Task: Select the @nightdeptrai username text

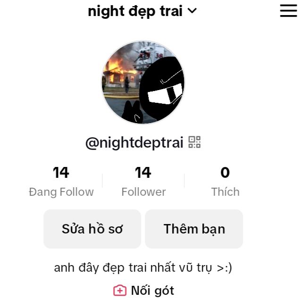Action: pos(134,142)
